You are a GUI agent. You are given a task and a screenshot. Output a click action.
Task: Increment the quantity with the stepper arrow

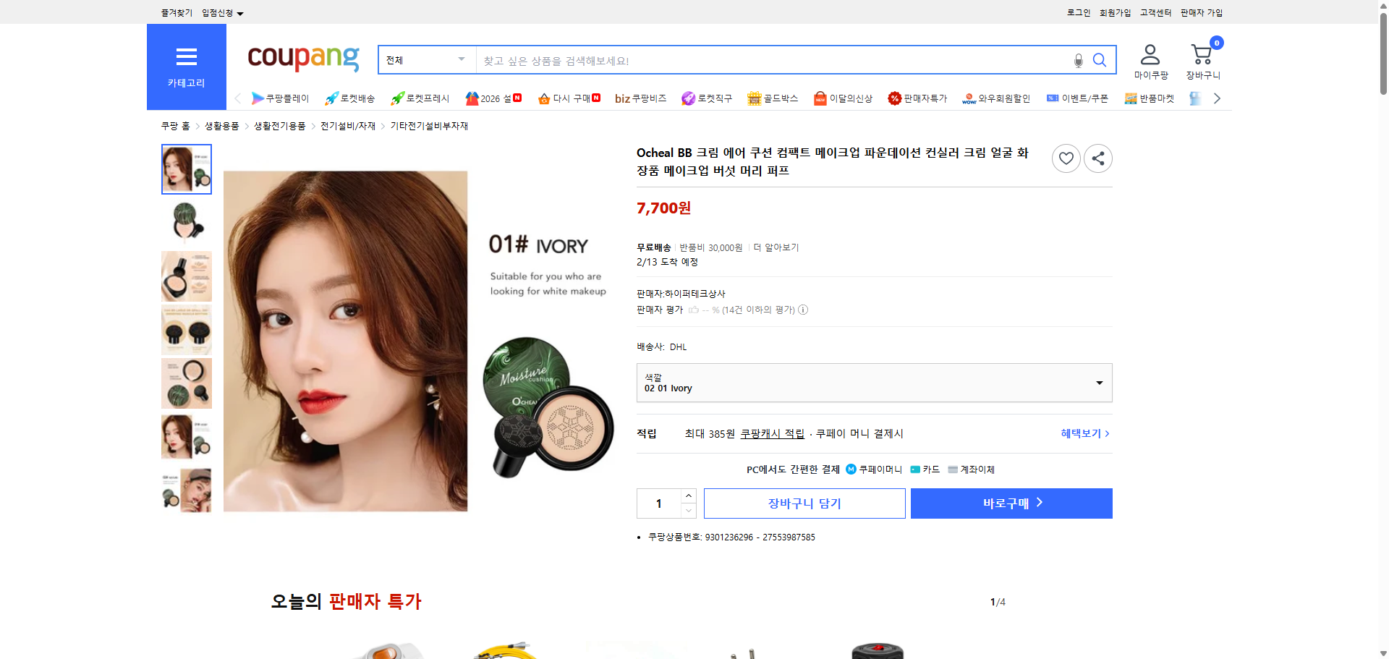tap(688, 495)
